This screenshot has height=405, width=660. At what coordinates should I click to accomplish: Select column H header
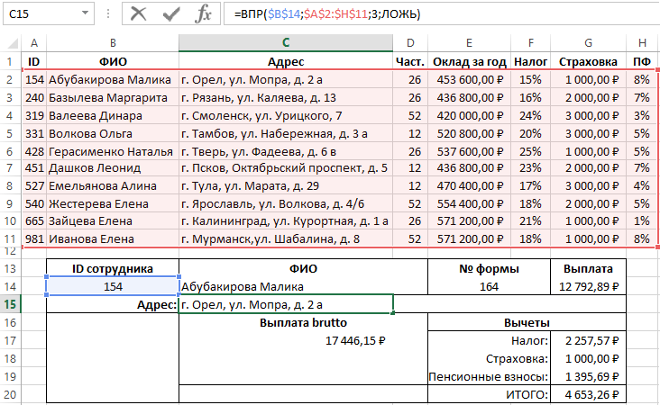[x=642, y=43]
